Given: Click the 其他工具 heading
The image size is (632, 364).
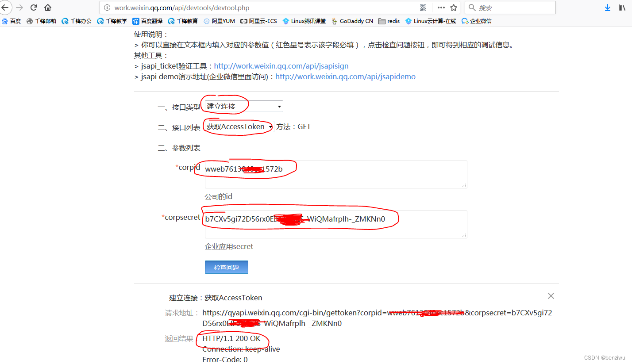Looking at the screenshot, I should [151, 55].
